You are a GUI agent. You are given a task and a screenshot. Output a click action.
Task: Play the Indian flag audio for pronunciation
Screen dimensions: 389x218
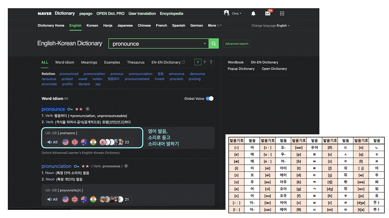click(x=93, y=199)
